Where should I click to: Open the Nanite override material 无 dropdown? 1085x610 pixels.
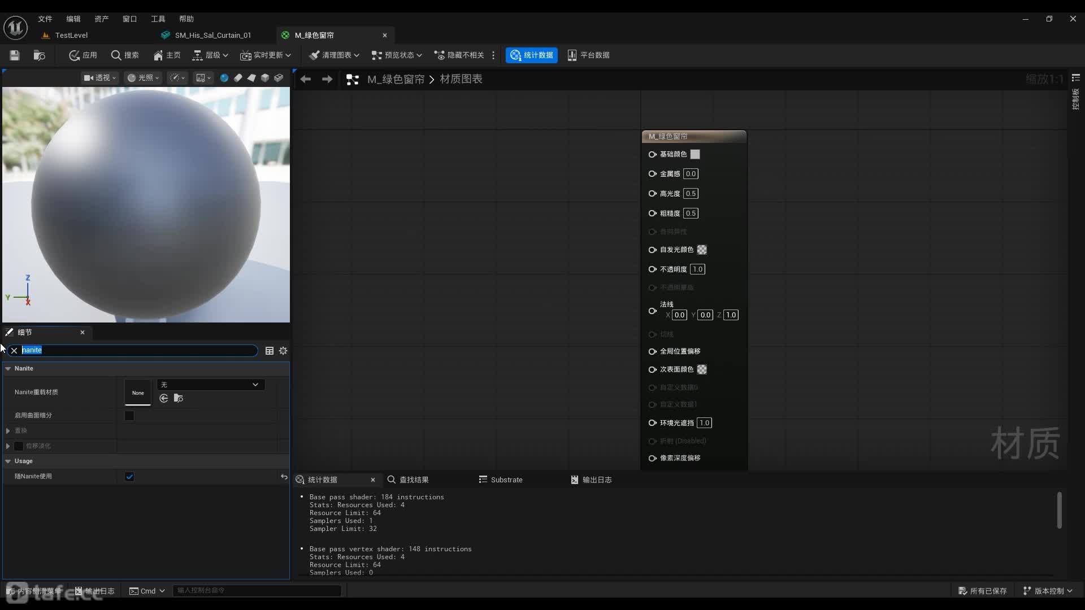tap(210, 385)
